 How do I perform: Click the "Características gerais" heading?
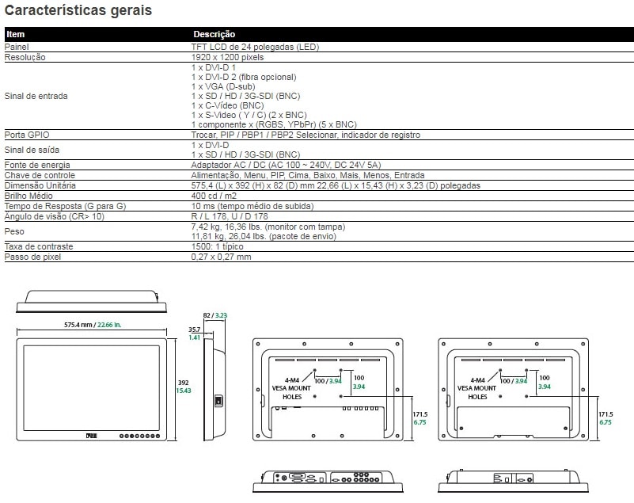(x=78, y=10)
